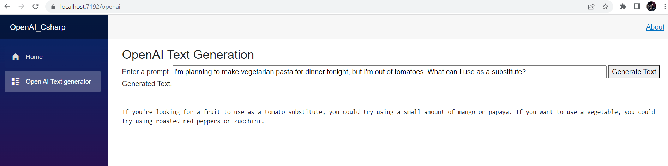Viewport: 668px width, 166px height.
Task: Click the browser back arrow
Action: point(7,6)
